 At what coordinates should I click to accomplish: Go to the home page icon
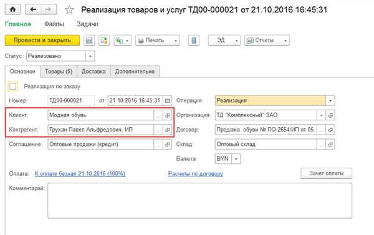coord(12,9)
